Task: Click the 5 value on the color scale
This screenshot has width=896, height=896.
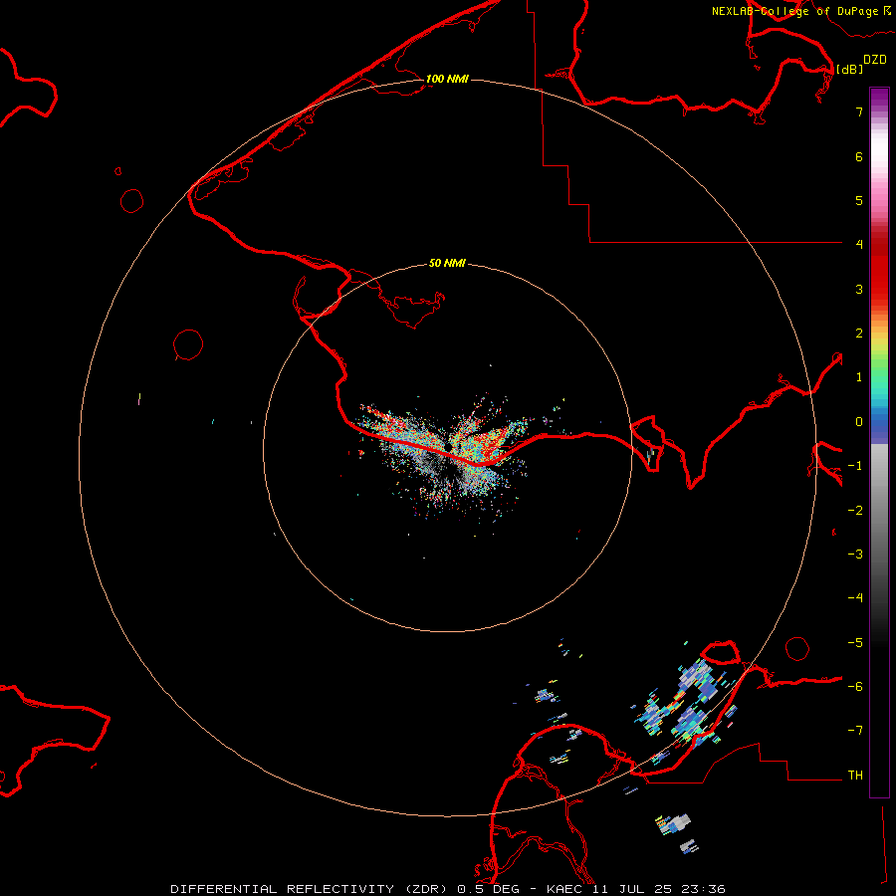Action: tap(859, 200)
